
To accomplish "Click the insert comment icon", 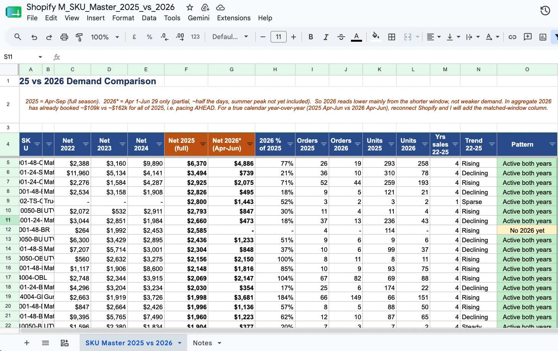I will tap(528, 37).
